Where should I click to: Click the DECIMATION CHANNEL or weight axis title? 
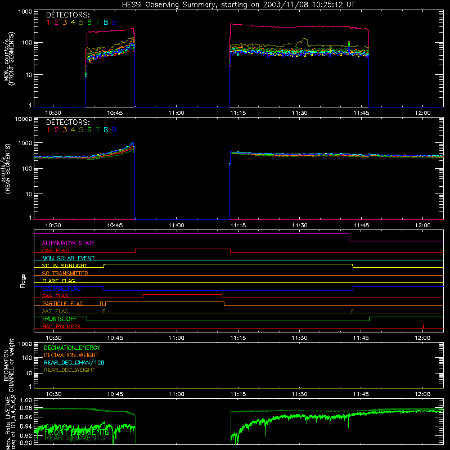tap(8, 365)
